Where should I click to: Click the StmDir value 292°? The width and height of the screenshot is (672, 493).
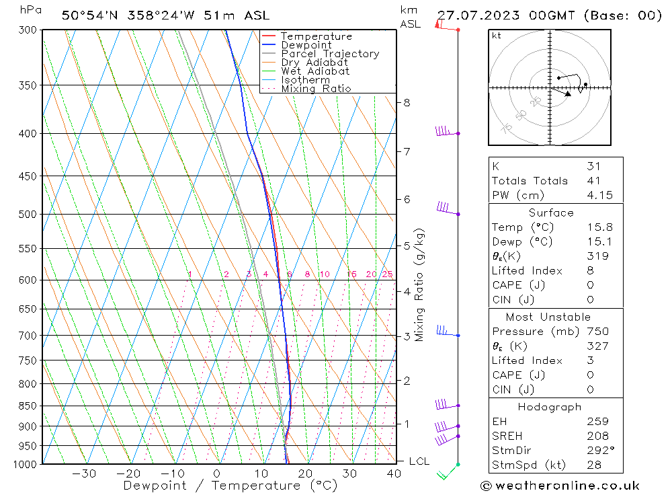coord(601,450)
